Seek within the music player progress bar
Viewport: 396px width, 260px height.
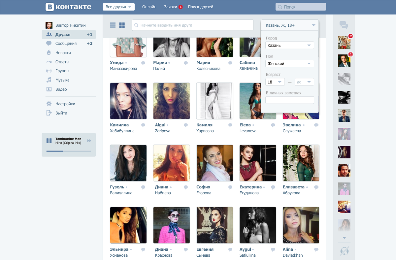click(x=69, y=151)
